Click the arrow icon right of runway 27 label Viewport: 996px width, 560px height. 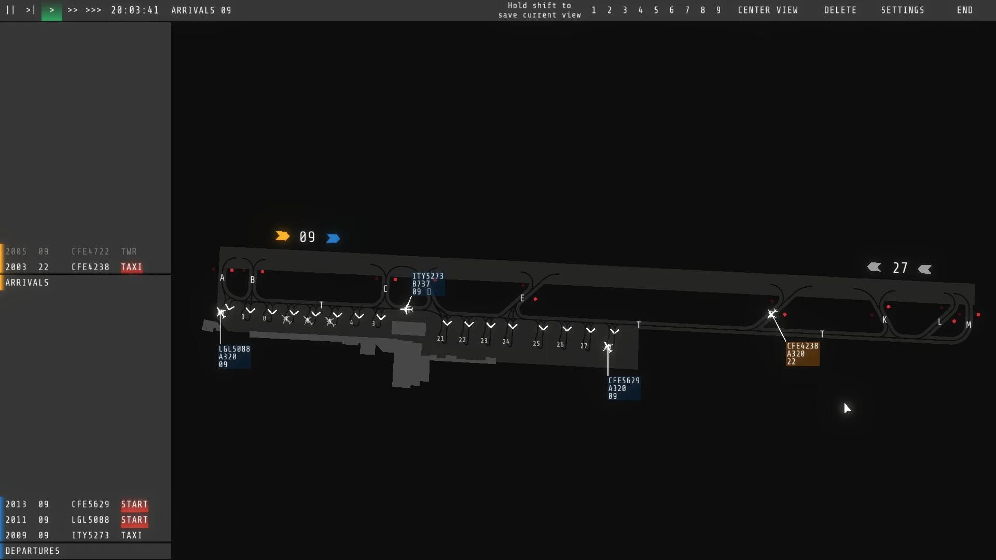925,269
